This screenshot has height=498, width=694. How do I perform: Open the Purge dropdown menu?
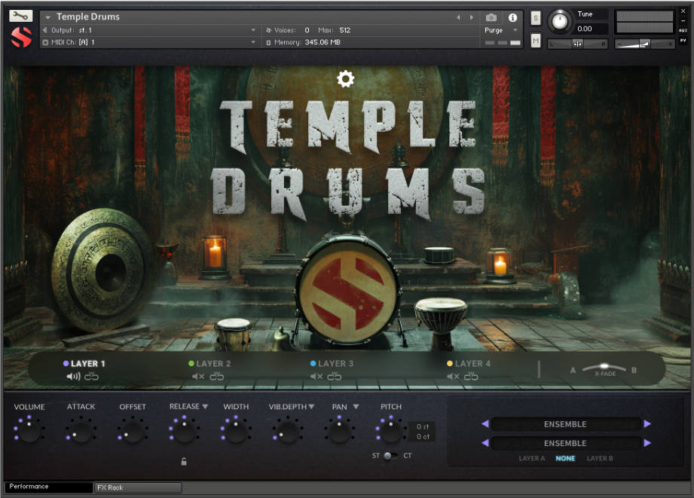(498, 30)
